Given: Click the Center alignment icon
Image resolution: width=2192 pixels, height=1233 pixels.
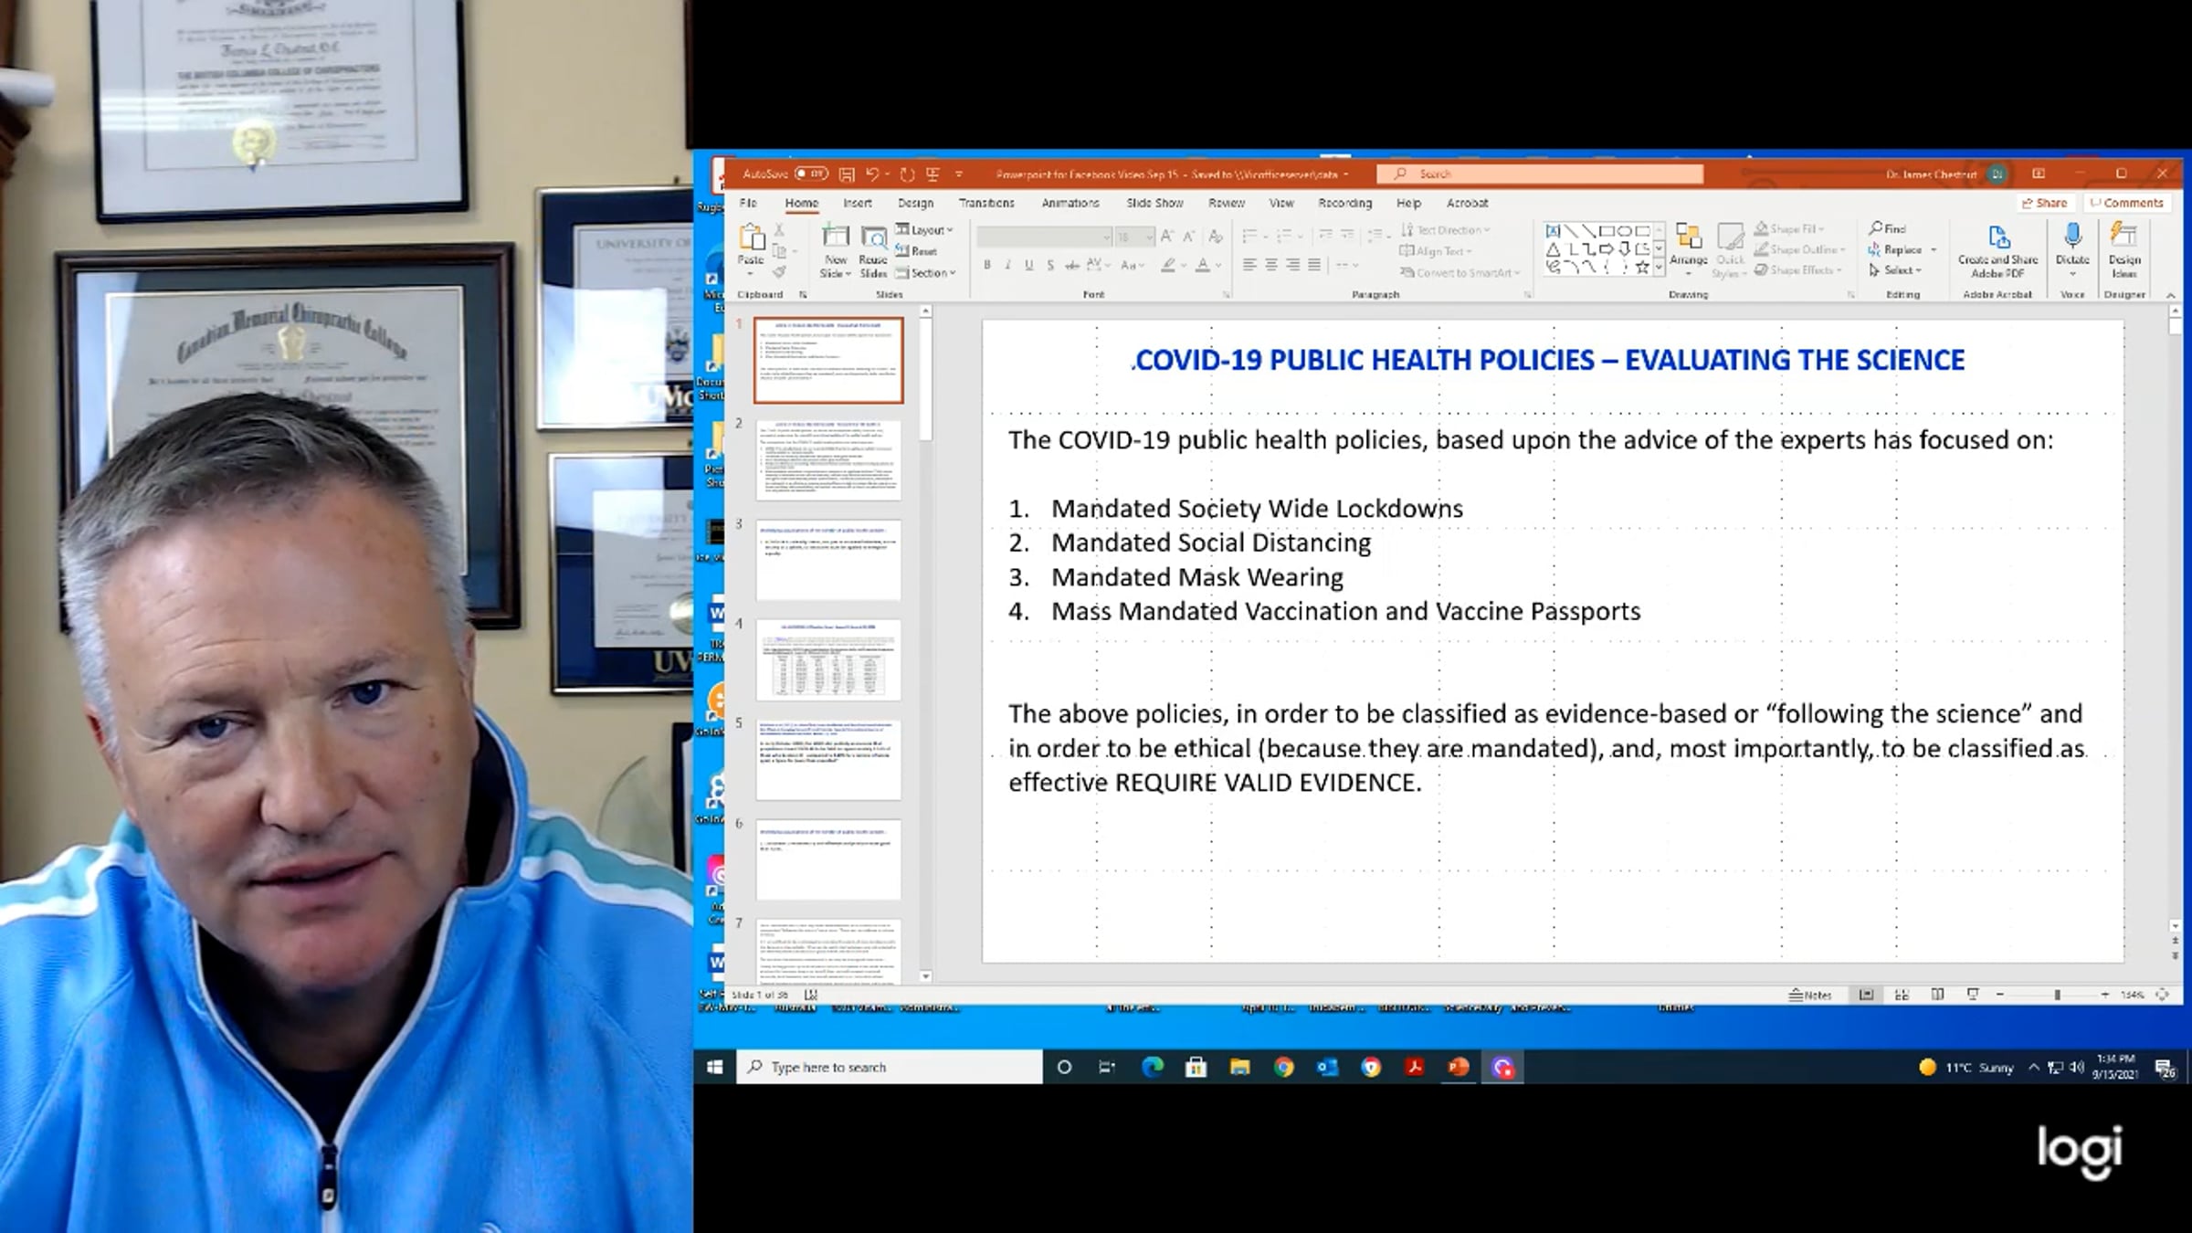Looking at the screenshot, I should tap(1271, 265).
